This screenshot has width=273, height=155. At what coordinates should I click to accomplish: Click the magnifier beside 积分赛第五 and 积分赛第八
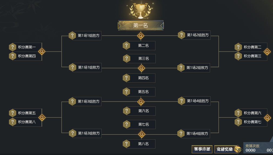coord(42,117)
